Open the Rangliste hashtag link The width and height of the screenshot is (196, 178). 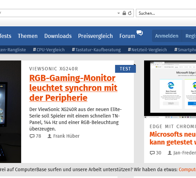click(13, 50)
